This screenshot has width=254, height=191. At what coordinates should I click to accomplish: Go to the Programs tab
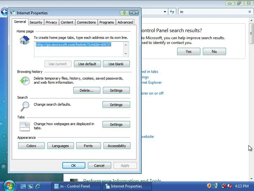106,22
